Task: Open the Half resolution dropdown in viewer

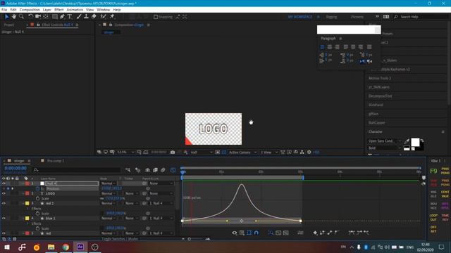Action: pyautogui.click(x=202, y=153)
